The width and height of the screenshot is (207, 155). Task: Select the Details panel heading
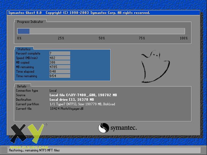pyautogui.click(x=22, y=86)
